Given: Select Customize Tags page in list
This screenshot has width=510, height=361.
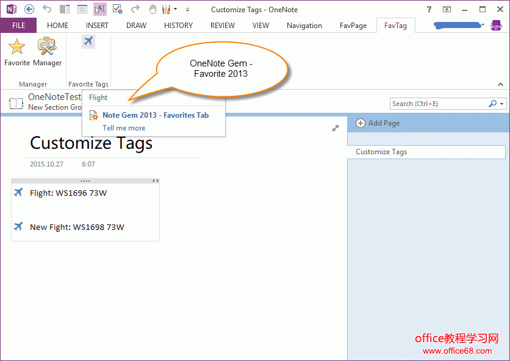Looking at the screenshot, I should (x=426, y=152).
